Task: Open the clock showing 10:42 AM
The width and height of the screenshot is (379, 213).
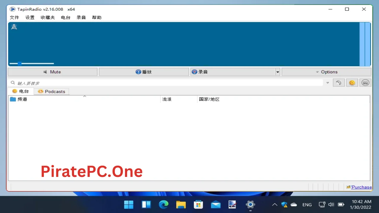Action: 361,204
